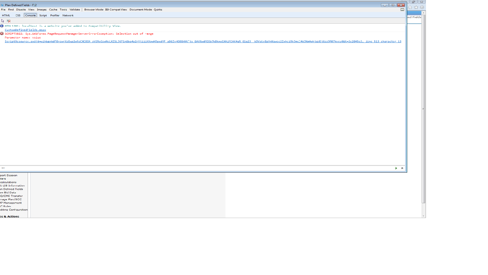The height and width of the screenshot is (275, 488).
Task: Open the Document Mode Quirks menu
Action: point(146,10)
